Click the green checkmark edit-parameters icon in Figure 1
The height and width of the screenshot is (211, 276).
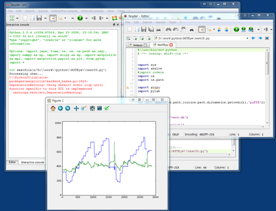[x=107, y=108]
